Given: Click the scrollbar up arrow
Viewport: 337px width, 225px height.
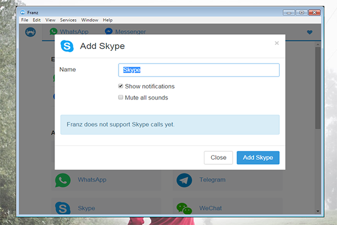Looking at the screenshot, I should pos(318,44).
